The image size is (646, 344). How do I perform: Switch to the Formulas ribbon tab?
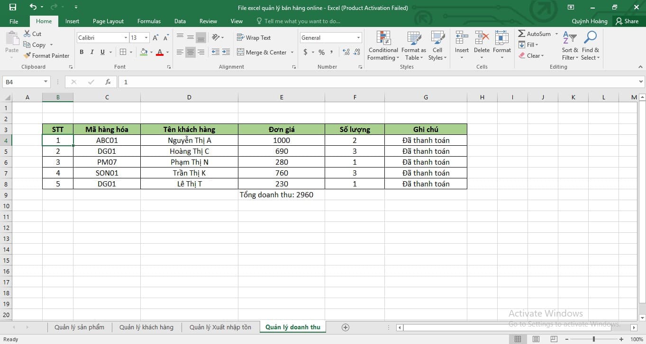pos(149,21)
